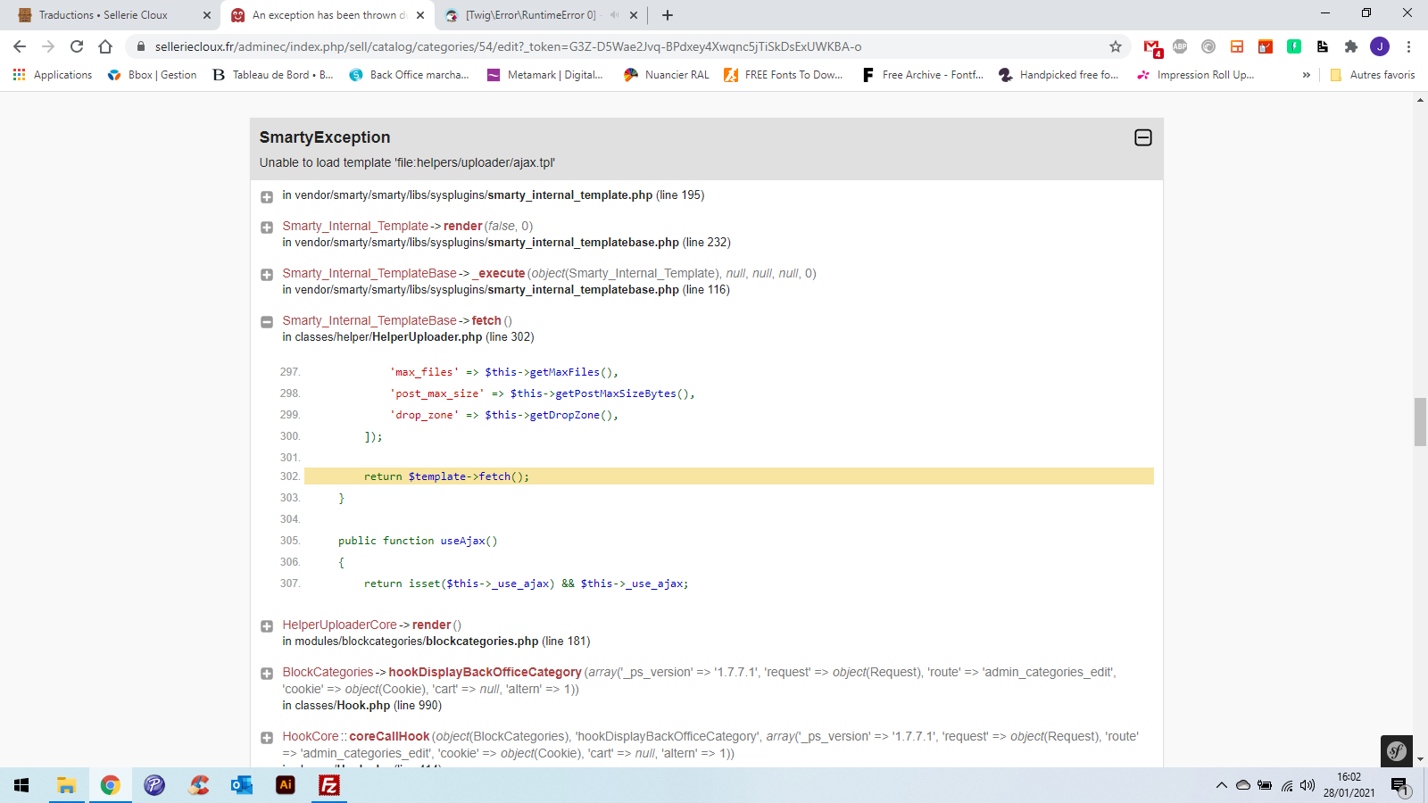Open Google Chrome in taskbar
The height and width of the screenshot is (803, 1428).
tap(110, 785)
